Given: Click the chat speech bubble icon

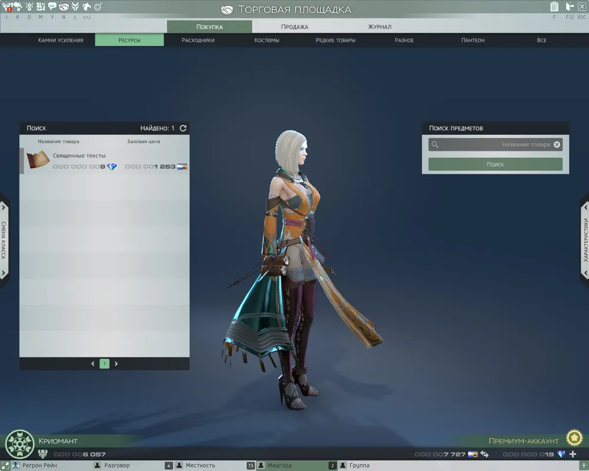Looking at the screenshot, I should pyautogui.click(x=52, y=7).
